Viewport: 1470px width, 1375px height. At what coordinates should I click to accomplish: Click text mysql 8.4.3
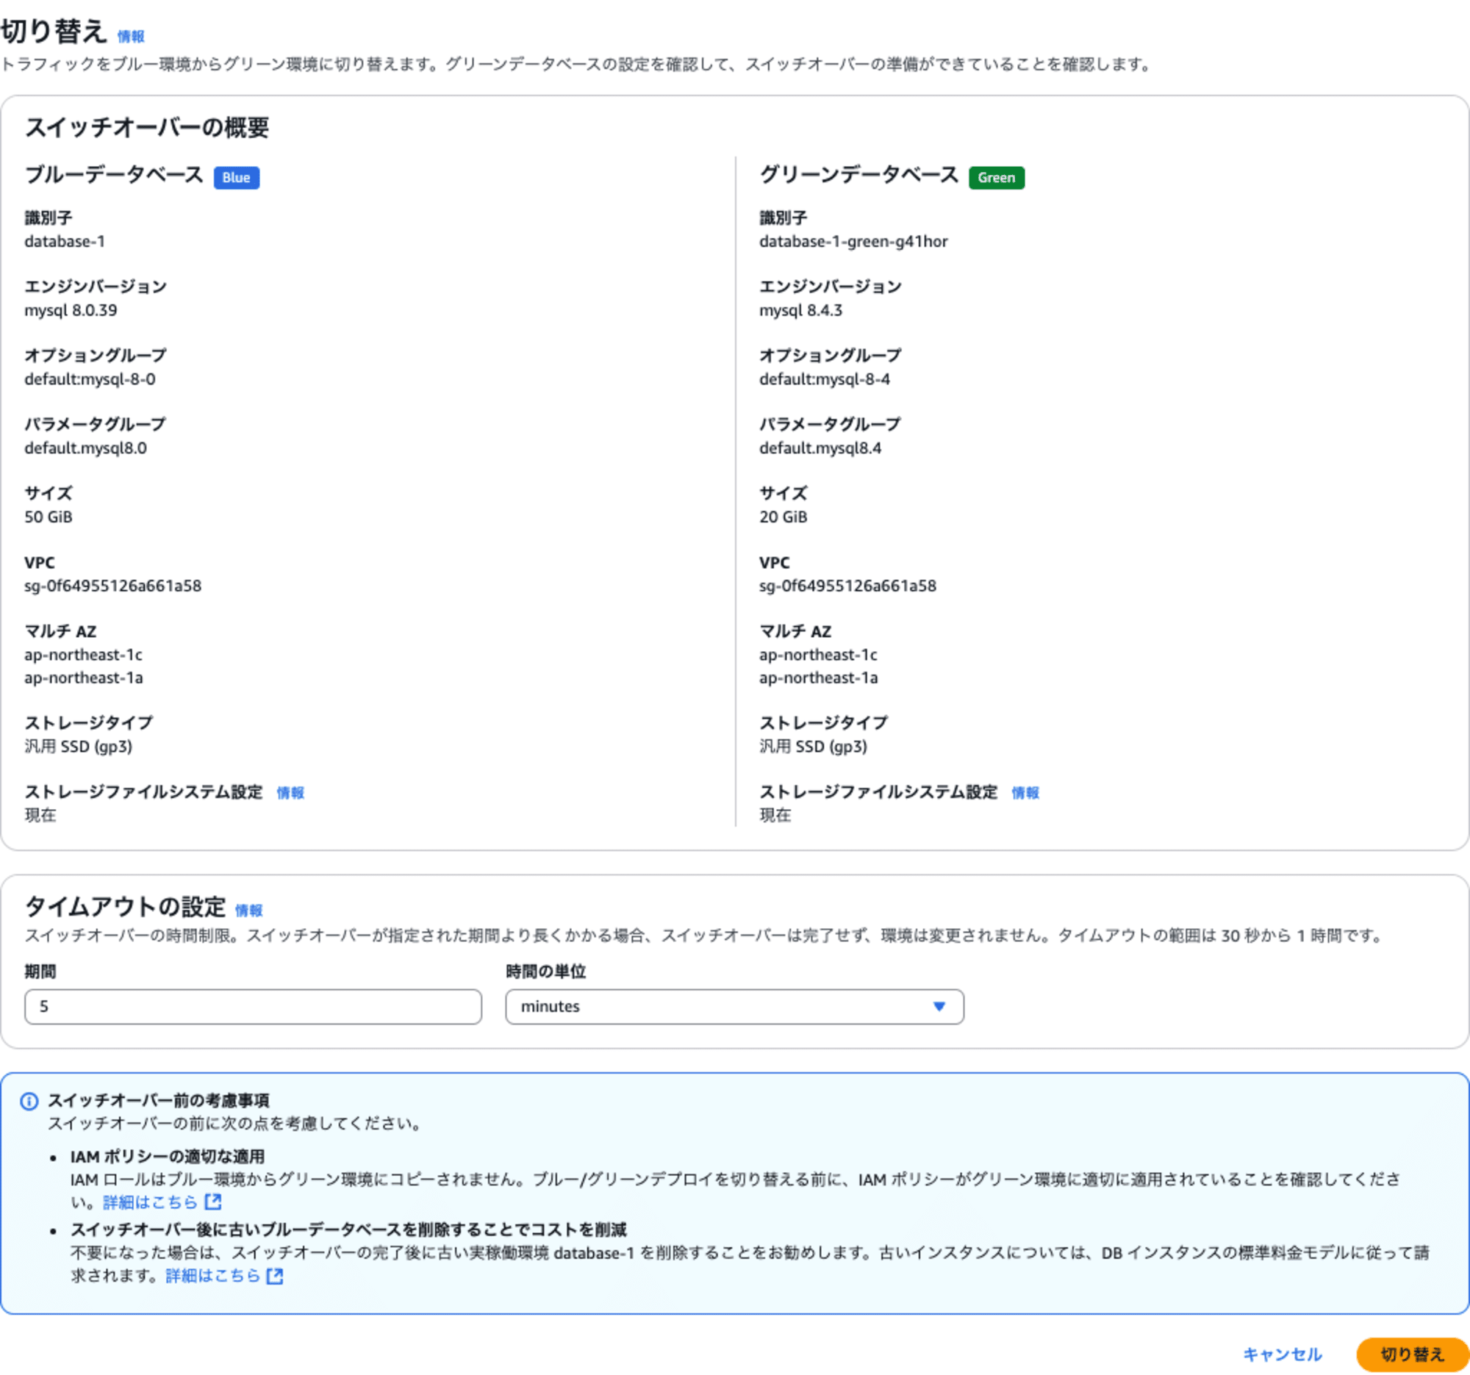[x=801, y=309]
